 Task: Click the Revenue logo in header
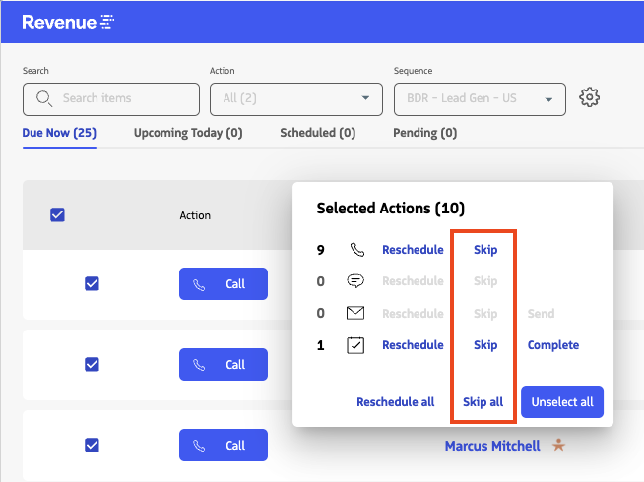(x=68, y=22)
